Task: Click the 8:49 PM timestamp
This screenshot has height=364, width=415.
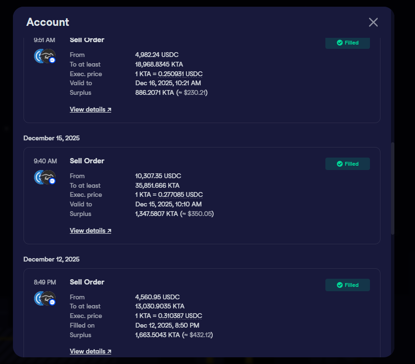Action: [45, 282]
